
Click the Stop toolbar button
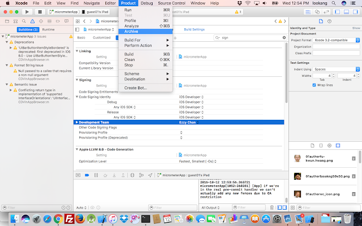(40, 12)
